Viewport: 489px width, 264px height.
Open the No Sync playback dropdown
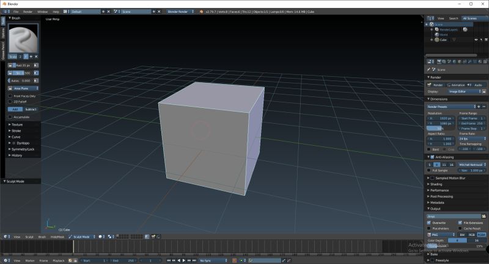(213, 260)
